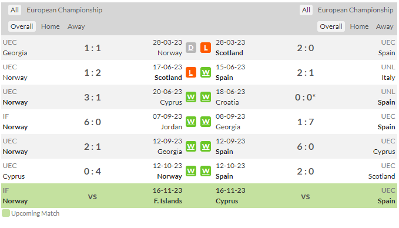
Task: Click the W badge for Cyprus-Norway 0:4
Action: 191,171
